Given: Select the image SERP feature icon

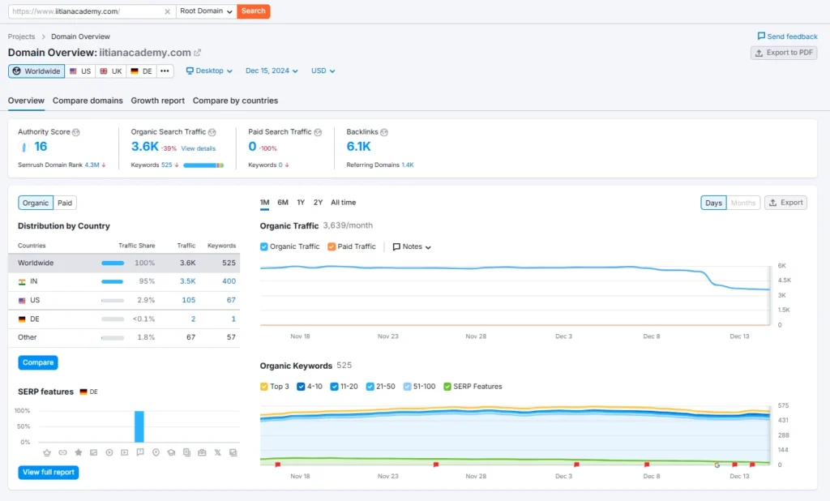Looking at the screenshot, I should [94, 452].
